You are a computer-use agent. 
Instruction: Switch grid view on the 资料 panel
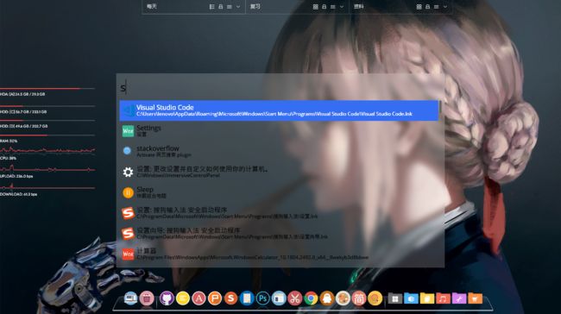[x=419, y=7]
